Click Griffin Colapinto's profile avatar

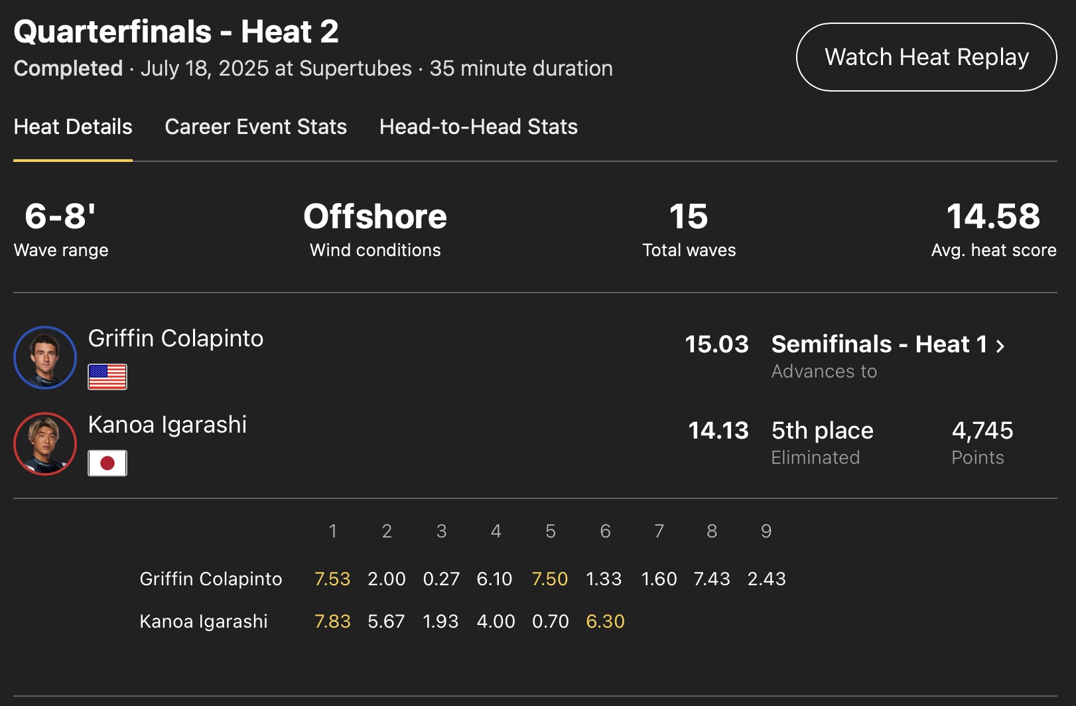[x=45, y=358]
